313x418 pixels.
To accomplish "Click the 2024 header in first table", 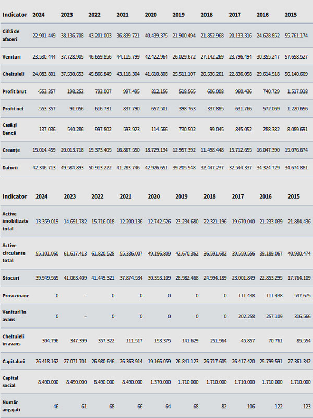I will [39, 15].
